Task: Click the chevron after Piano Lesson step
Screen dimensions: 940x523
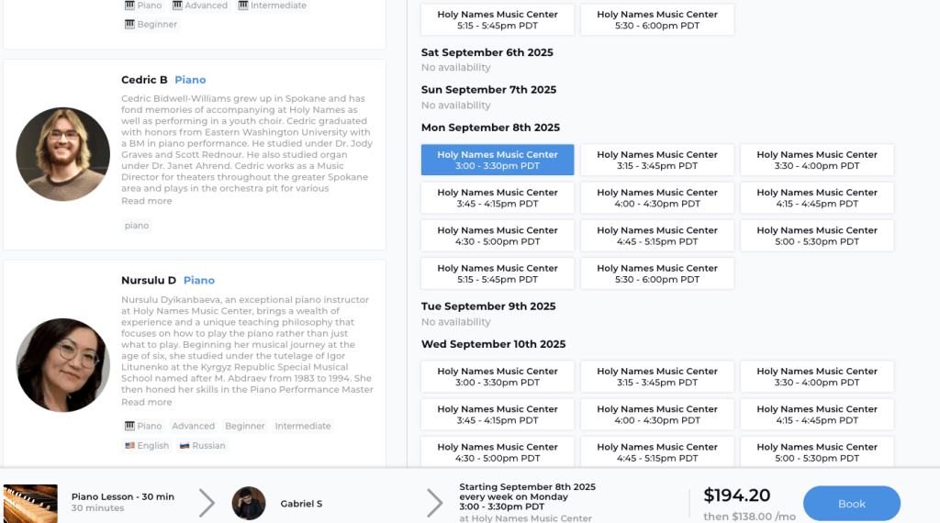Action: (x=207, y=503)
